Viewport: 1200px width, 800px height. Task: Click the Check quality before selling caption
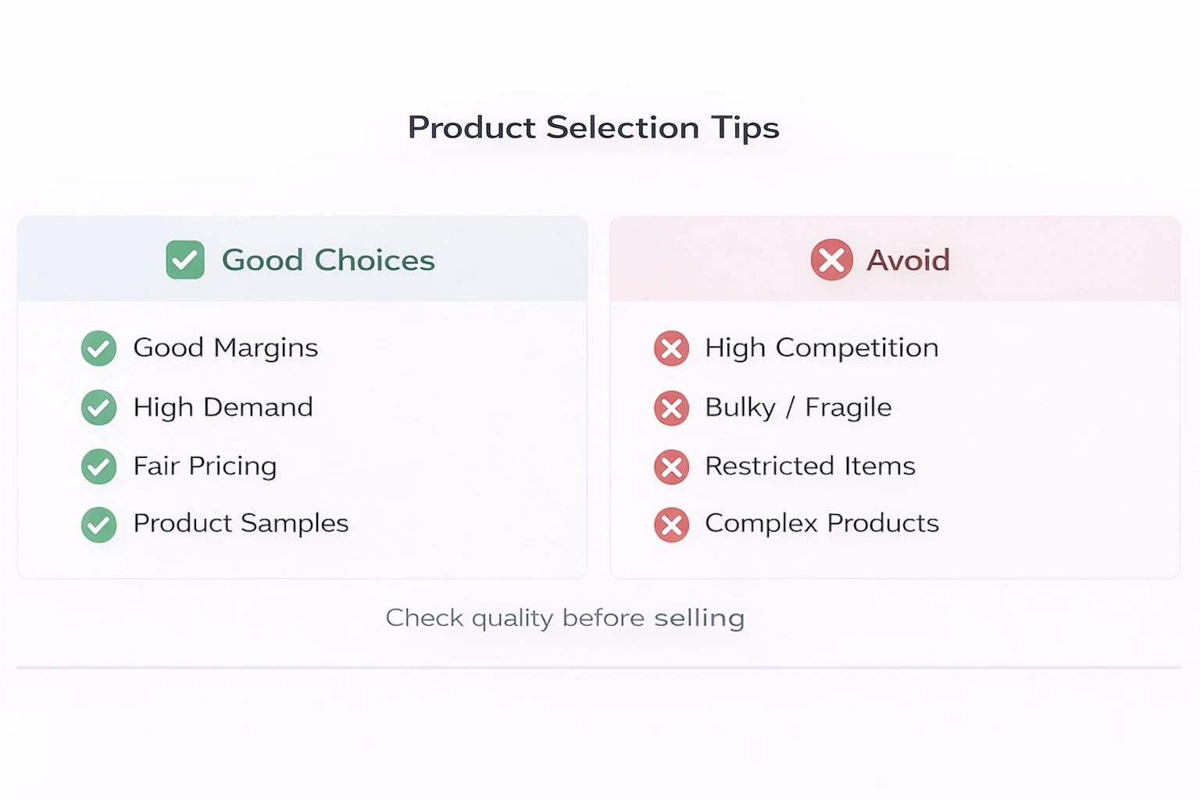[565, 618]
